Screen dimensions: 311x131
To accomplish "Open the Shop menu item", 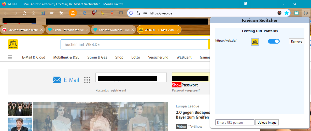I will (119, 57).
